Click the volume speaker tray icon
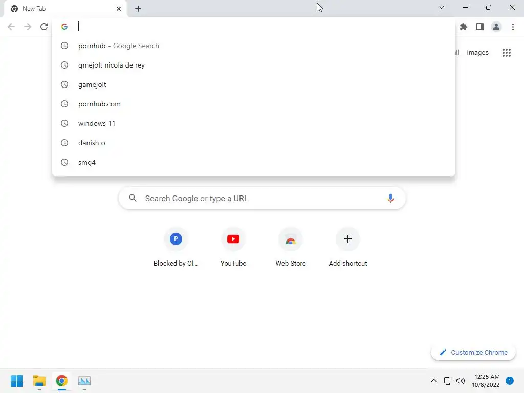Viewport: 524px width, 393px height. [461, 381]
